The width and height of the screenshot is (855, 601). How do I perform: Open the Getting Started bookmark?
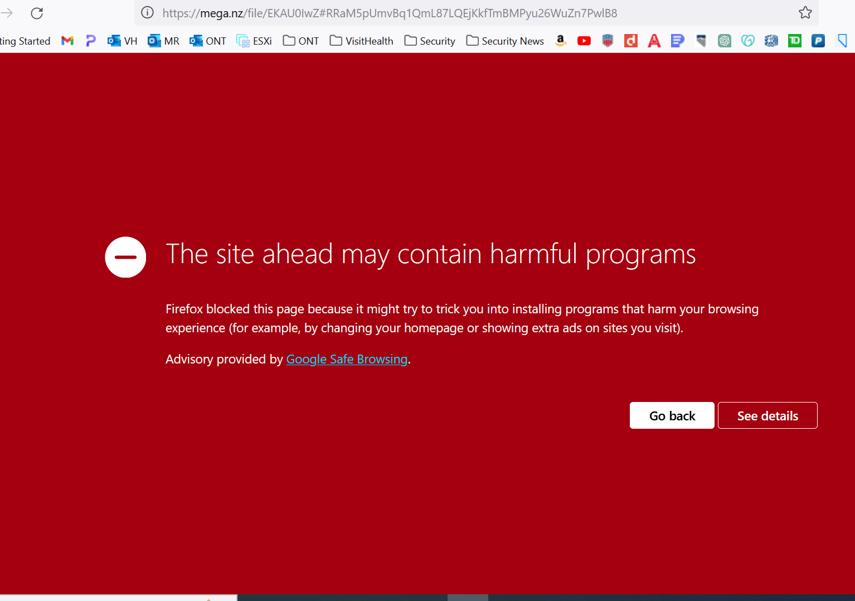[25, 41]
